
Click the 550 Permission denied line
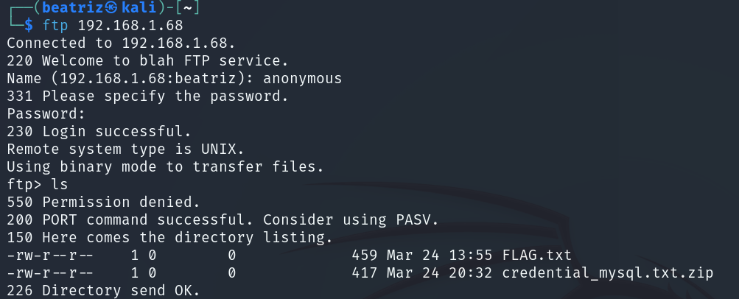pos(103,202)
